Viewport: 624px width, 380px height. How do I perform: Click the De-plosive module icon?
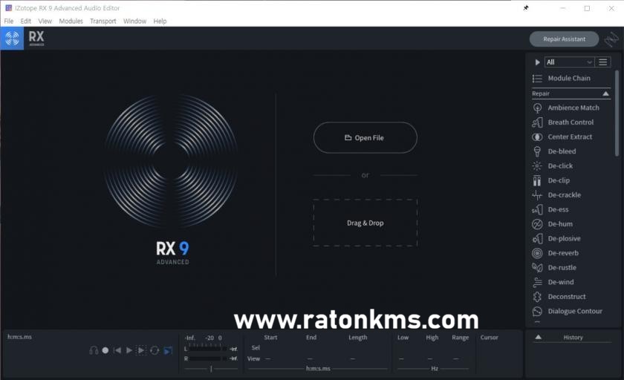[537, 238]
